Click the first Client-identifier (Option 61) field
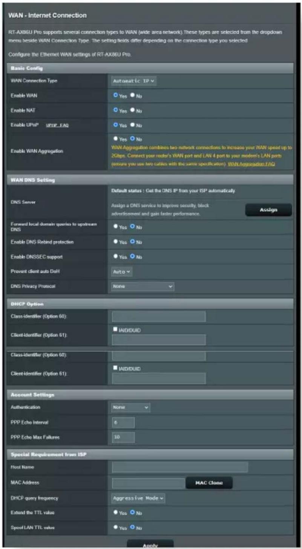Image resolution: width=302 pixels, height=549 pixels. click(x=159, y=340)
